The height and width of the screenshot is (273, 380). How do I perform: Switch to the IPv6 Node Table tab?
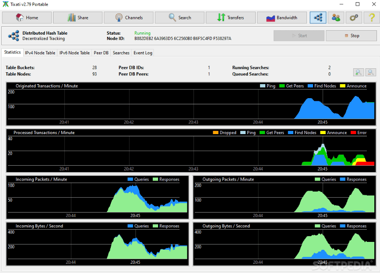pos(74,53)
